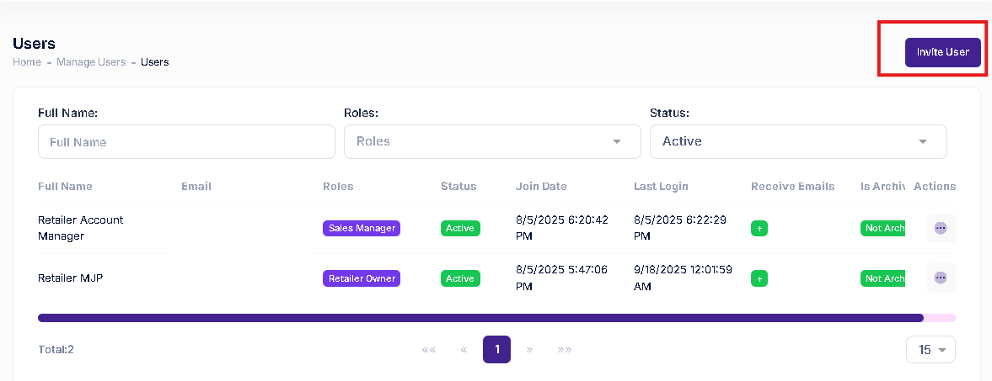This screenshot has height=381, width=992.
Task: Go to last page of users
Action: (564, 350)
